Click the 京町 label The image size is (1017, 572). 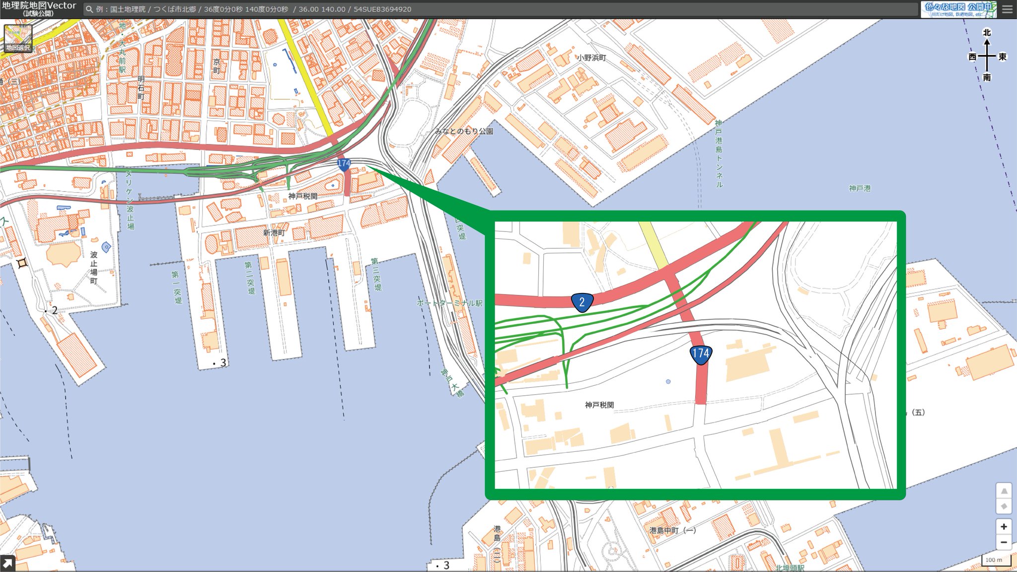coord(217,66)
